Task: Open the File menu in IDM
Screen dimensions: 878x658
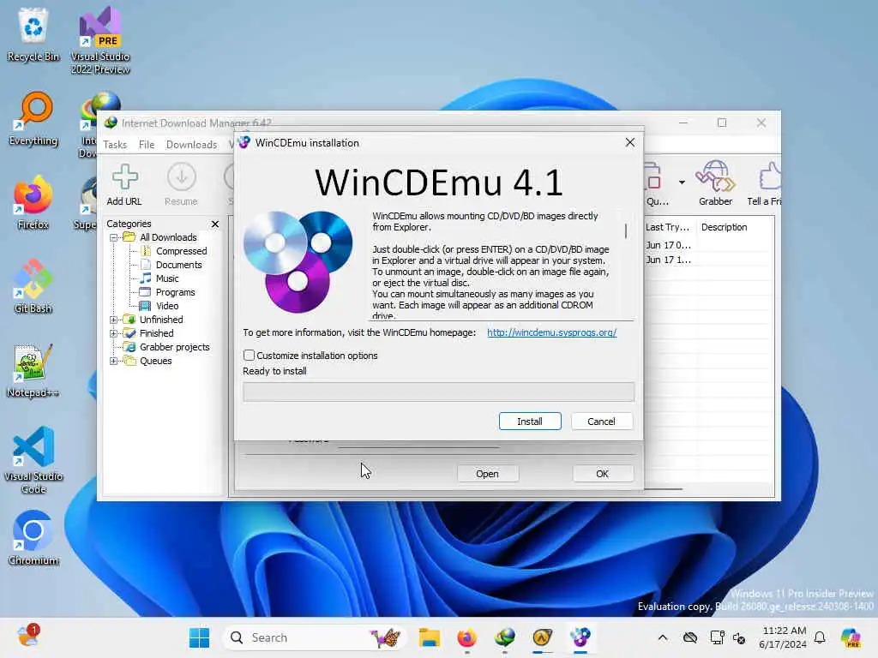Action: point(147,144)
